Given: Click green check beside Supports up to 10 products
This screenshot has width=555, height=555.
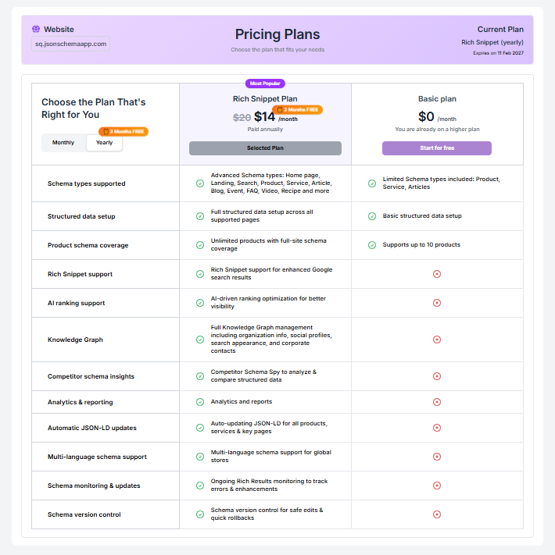Looking at the screenshot, I should [x=372, y=245].
